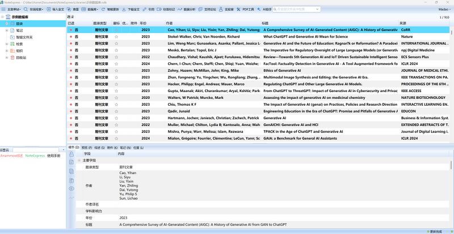This screenshot has height=234, width=454.
Task: Expand the 笔记 tree node
Action: 7,31
